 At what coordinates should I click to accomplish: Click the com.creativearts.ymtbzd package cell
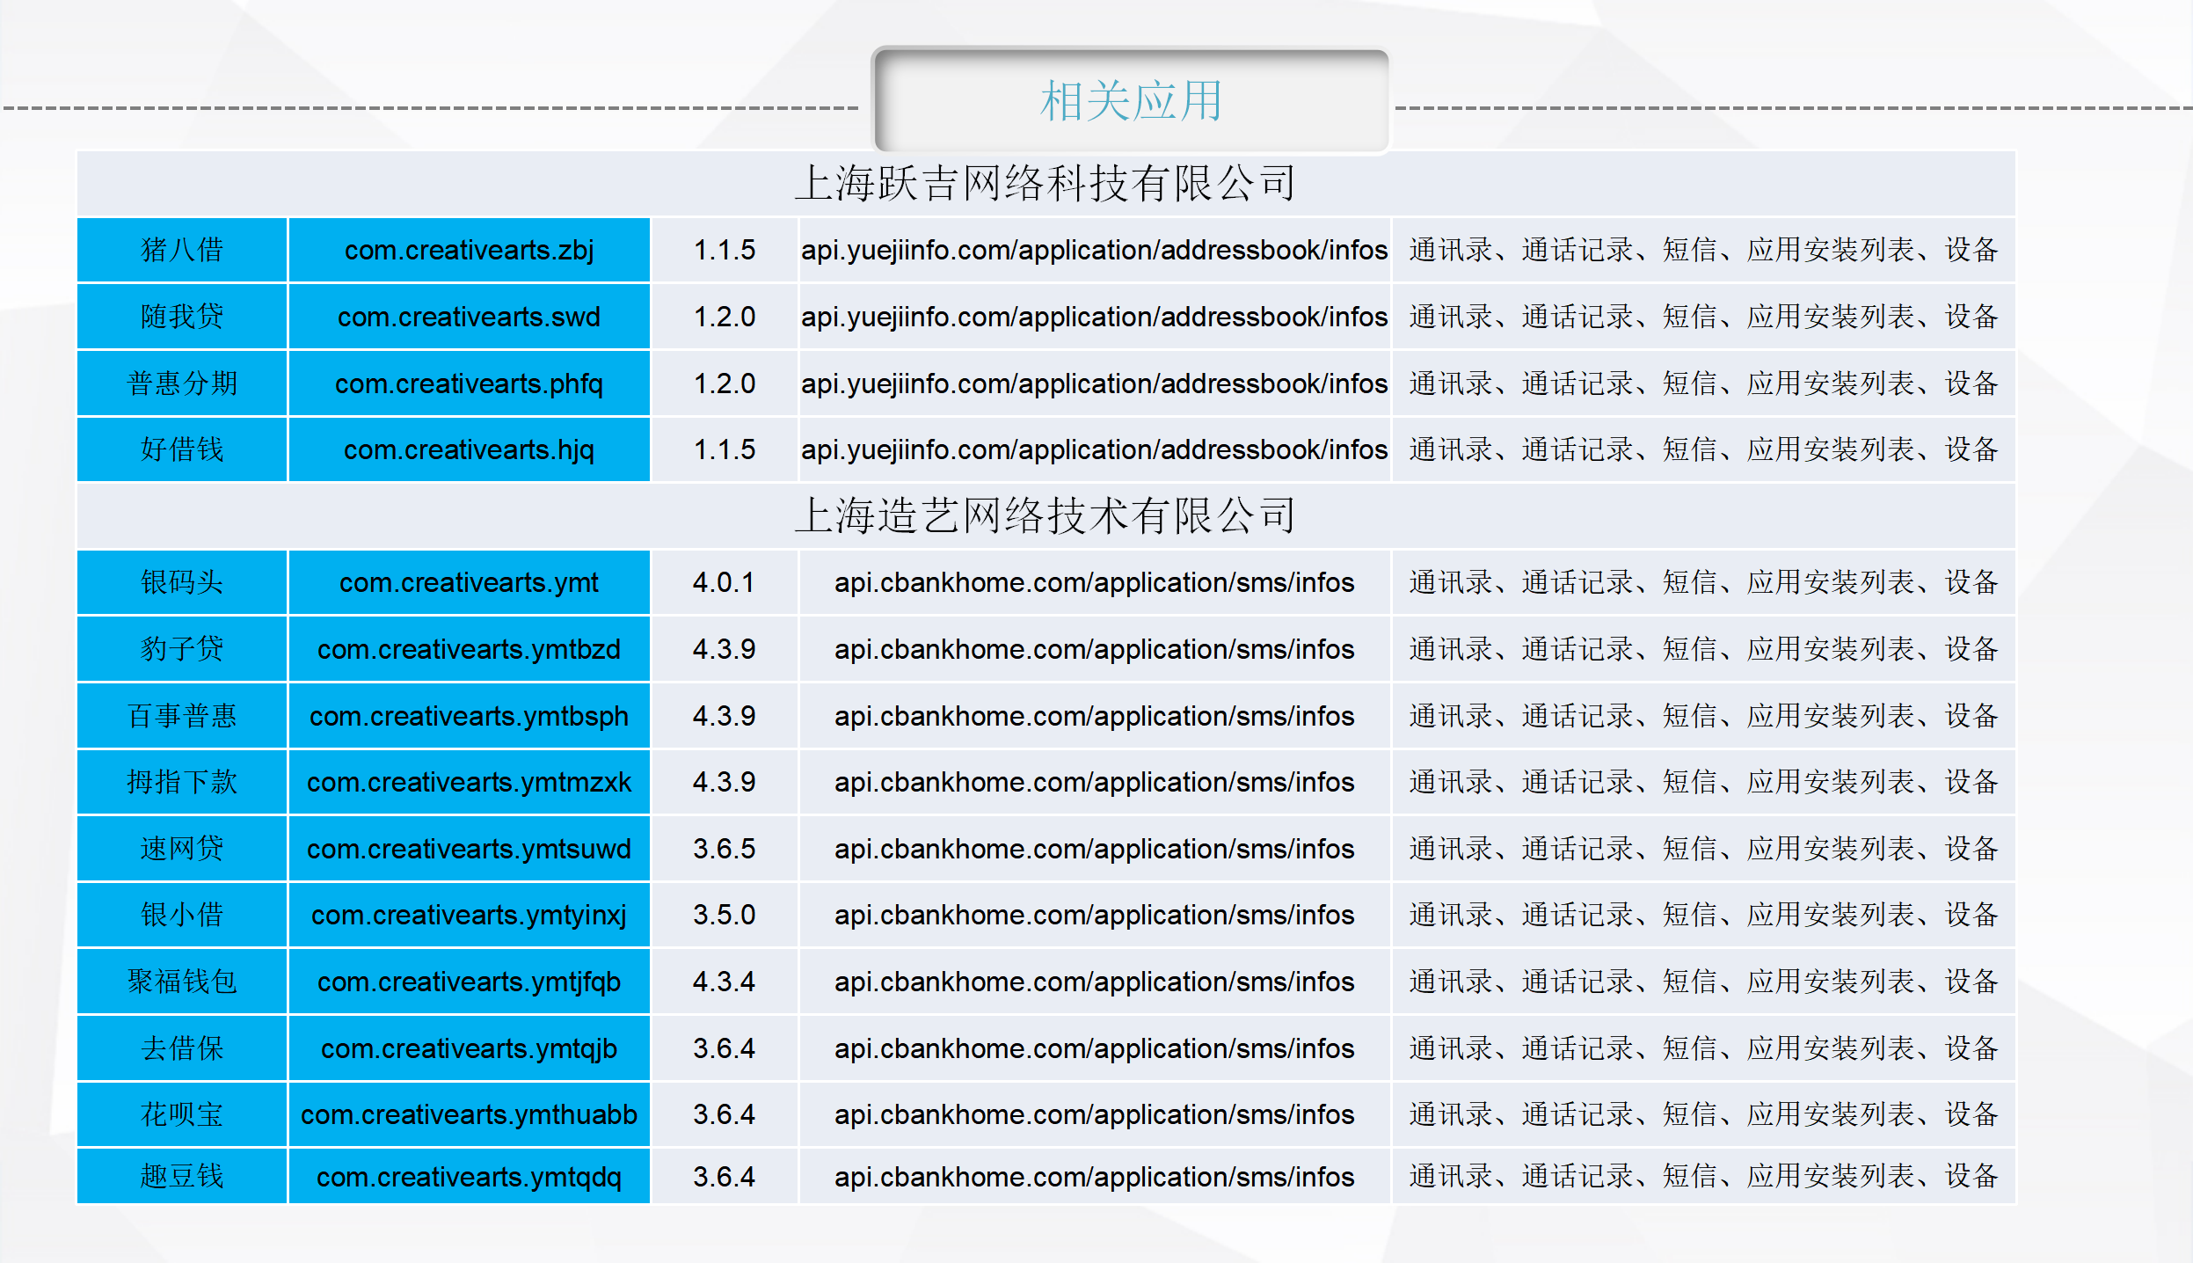(x=469, y=649)
